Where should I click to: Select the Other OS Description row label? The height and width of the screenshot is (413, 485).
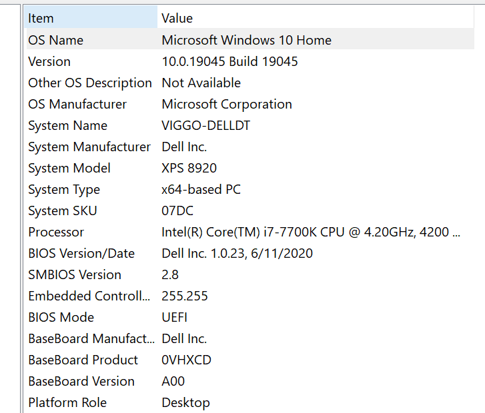point(90,83)
